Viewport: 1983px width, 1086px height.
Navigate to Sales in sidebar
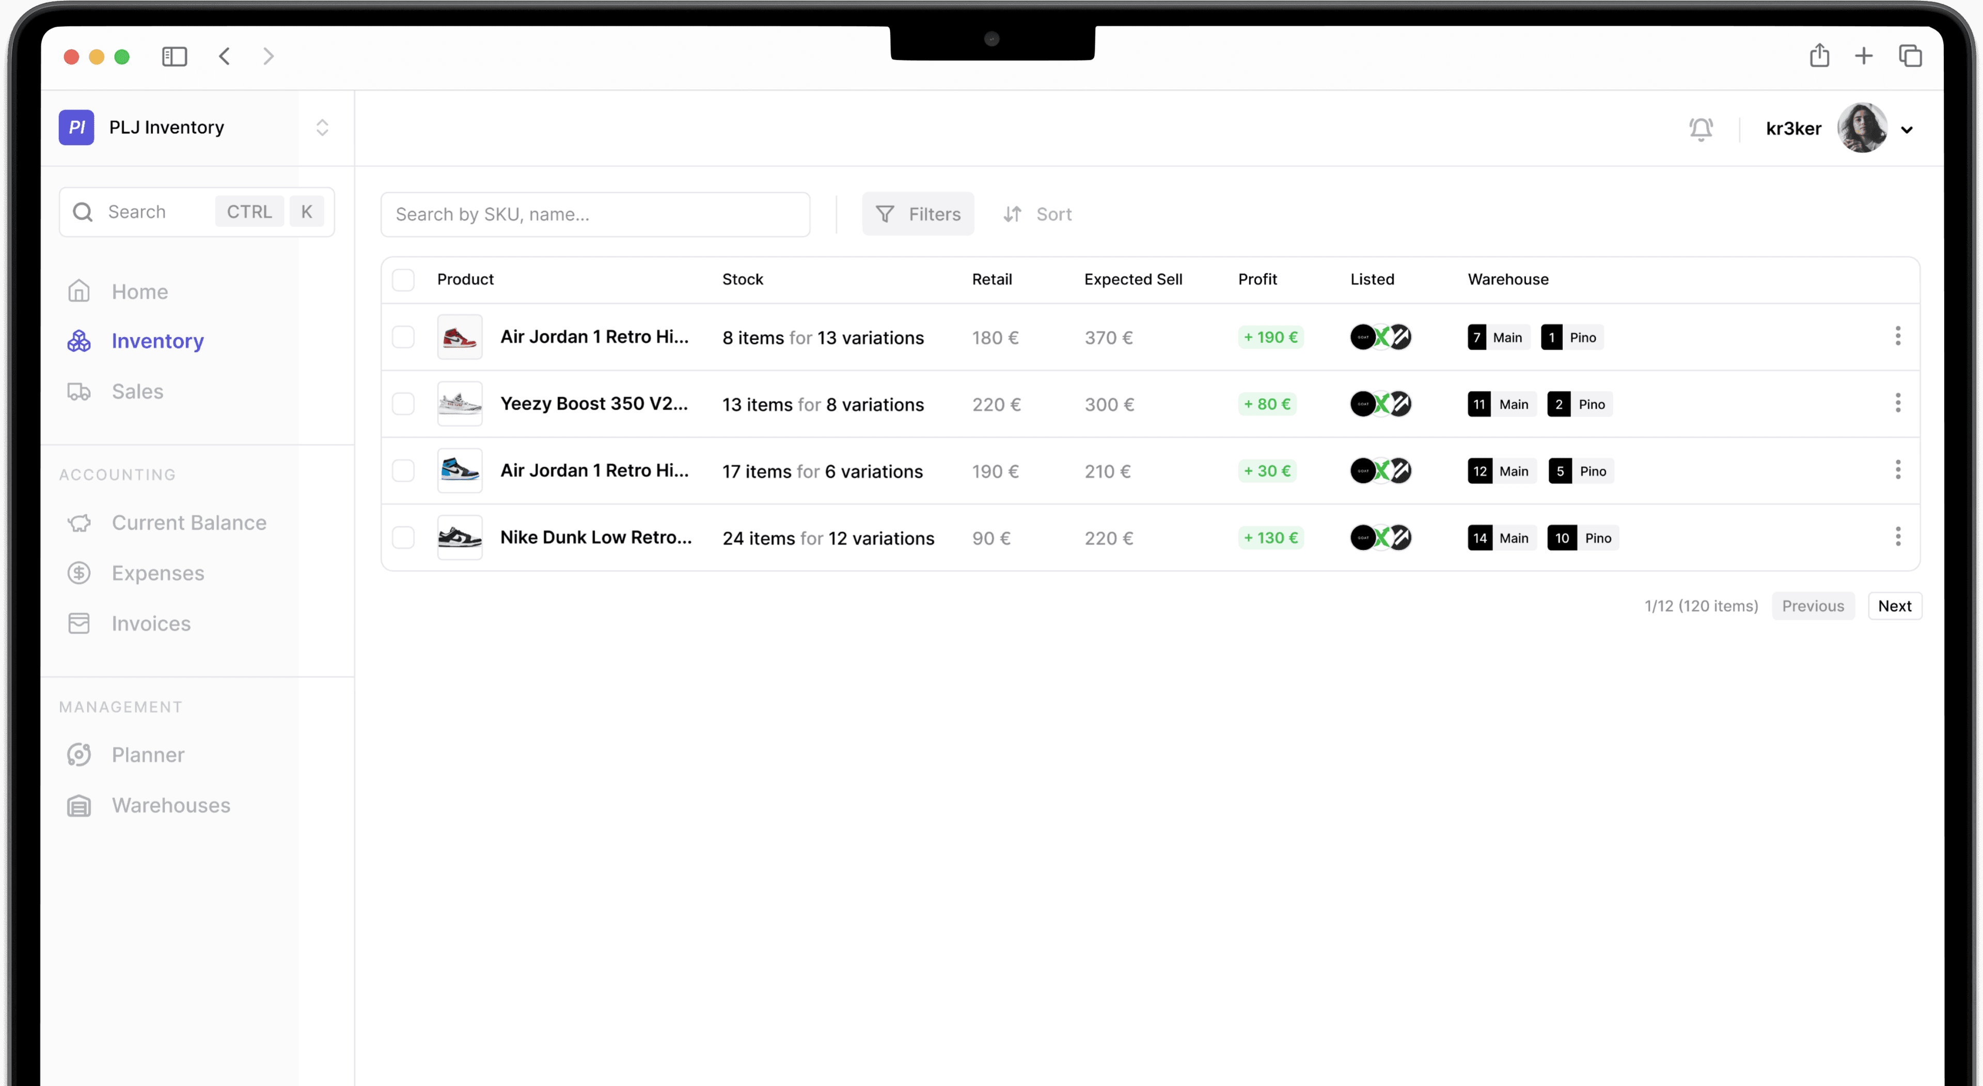point(137,391)
